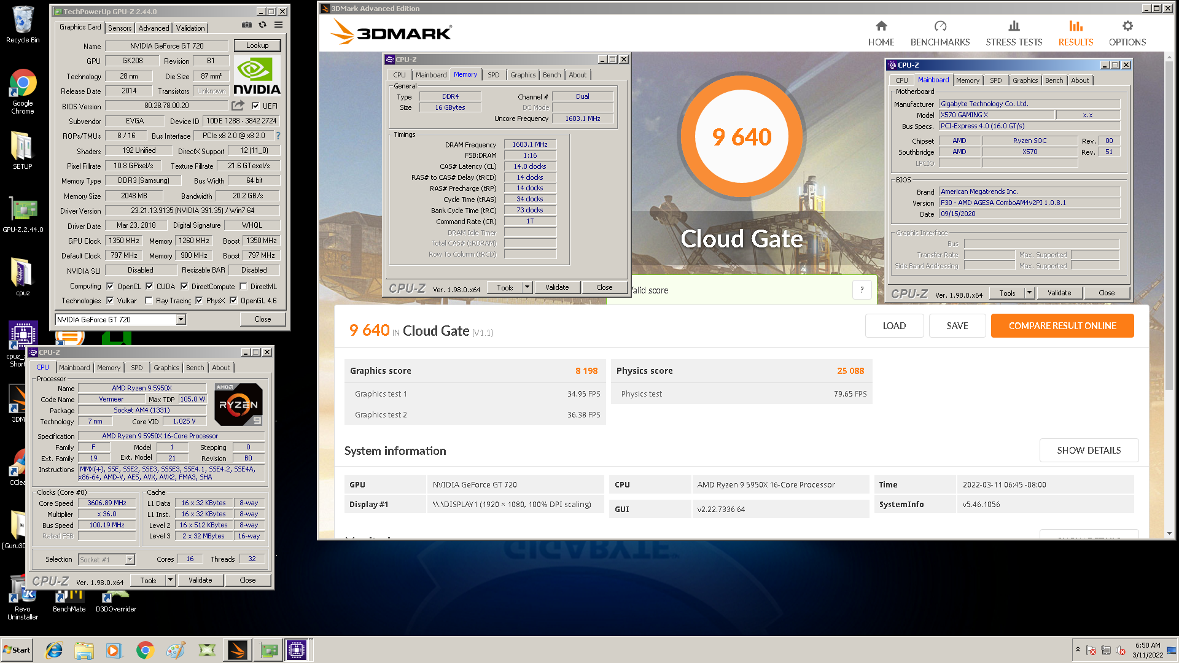The height and width of the screenshot is (663, 1179).
Task: Click the Close button in GPU-Z
Action: coord(263,319)
